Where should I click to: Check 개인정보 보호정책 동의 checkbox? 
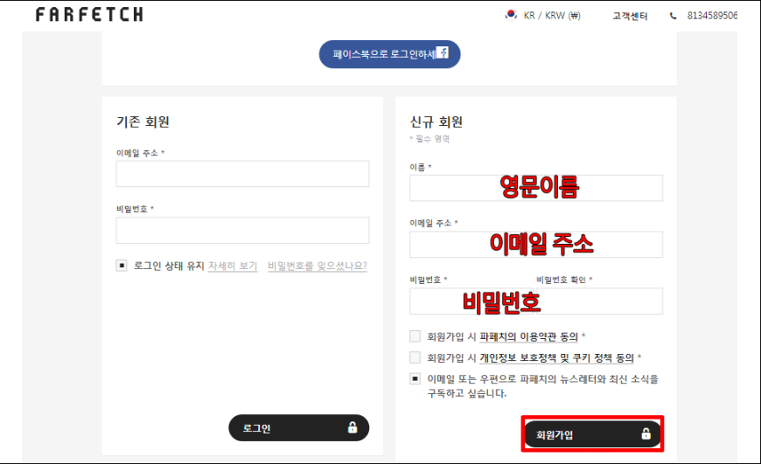[415, 357]
